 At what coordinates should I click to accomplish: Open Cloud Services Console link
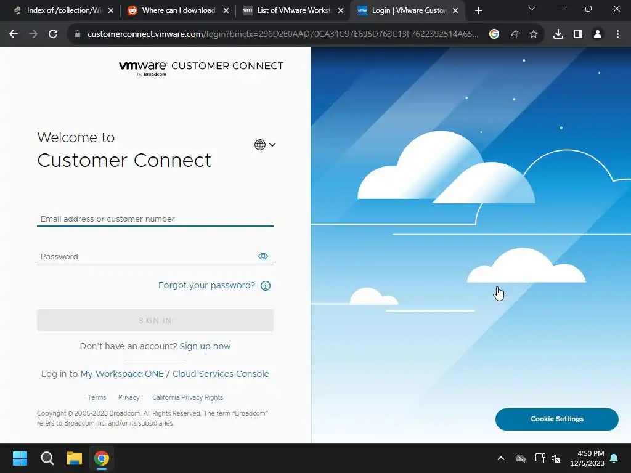click(221, 374)
